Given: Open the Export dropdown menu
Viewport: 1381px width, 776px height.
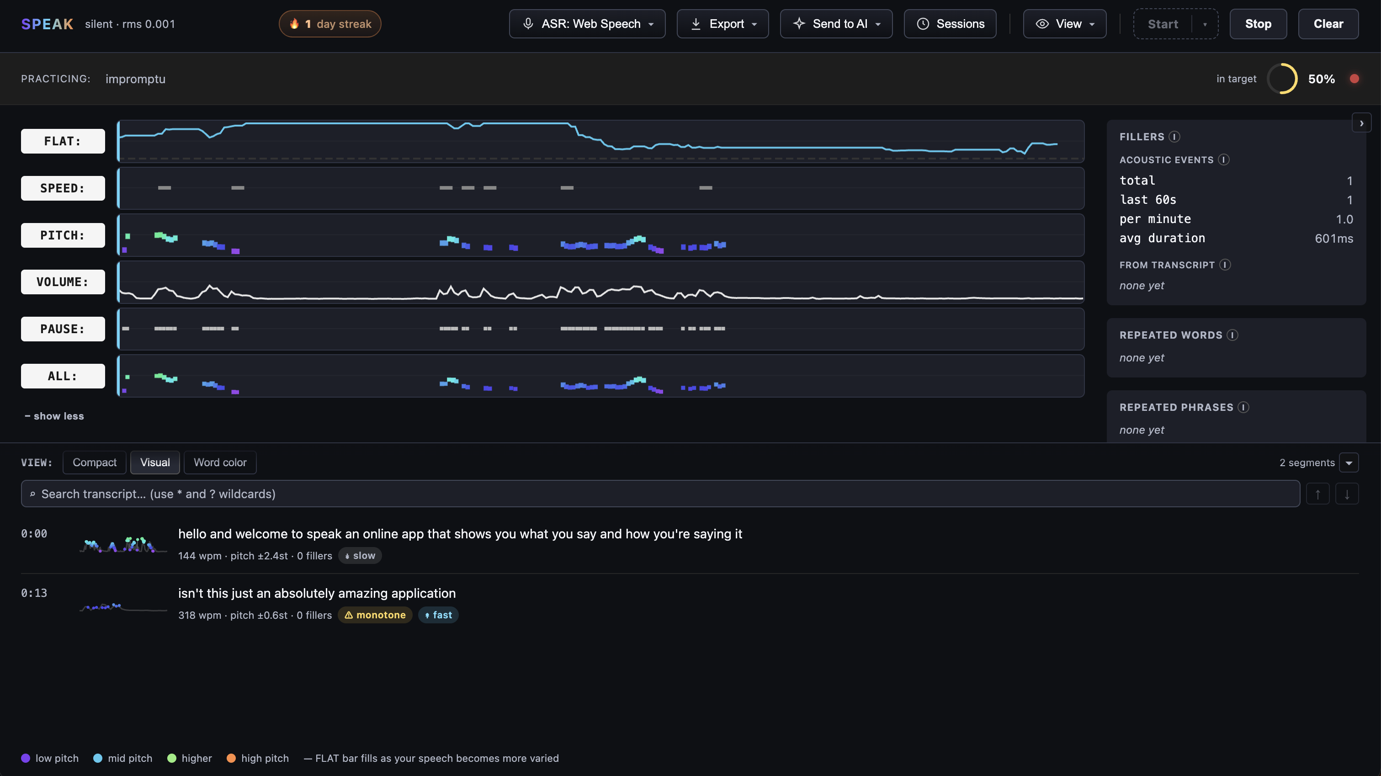Looking at the screenshot, I should 722,24.
